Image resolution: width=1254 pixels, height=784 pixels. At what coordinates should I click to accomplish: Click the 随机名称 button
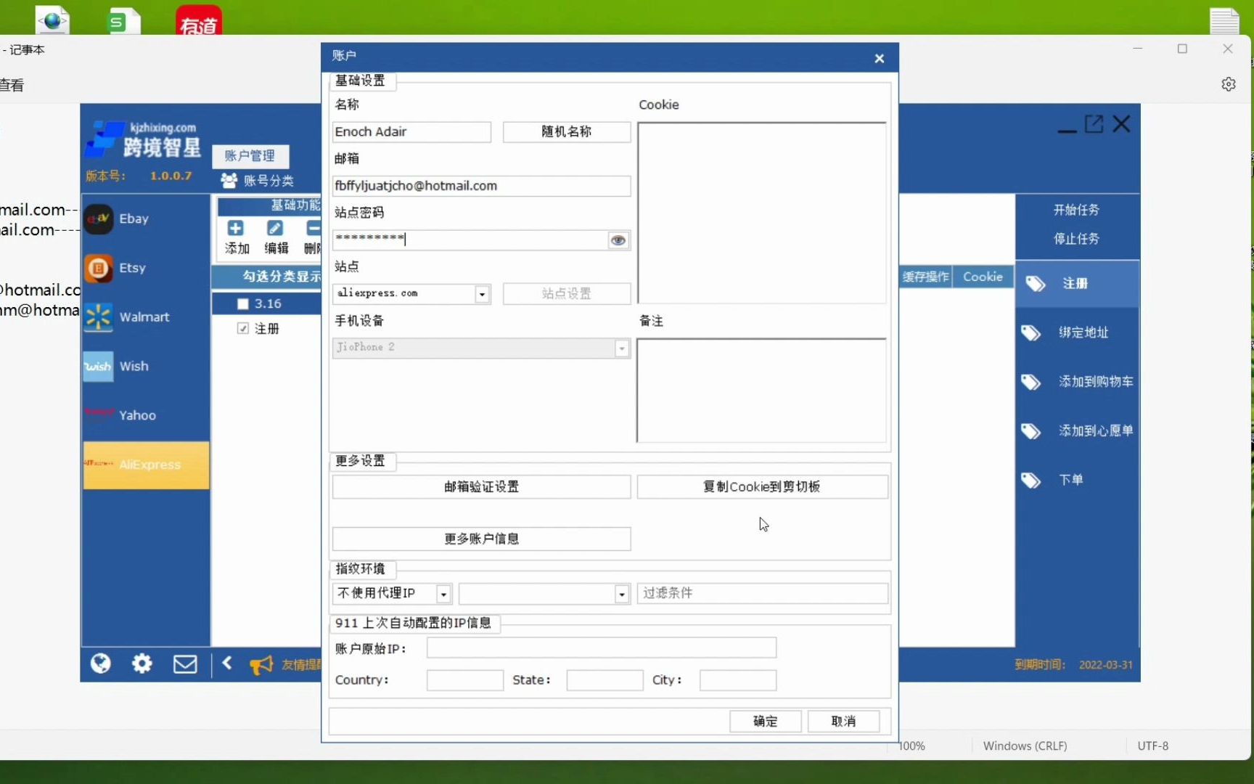(x=567, y=132)
